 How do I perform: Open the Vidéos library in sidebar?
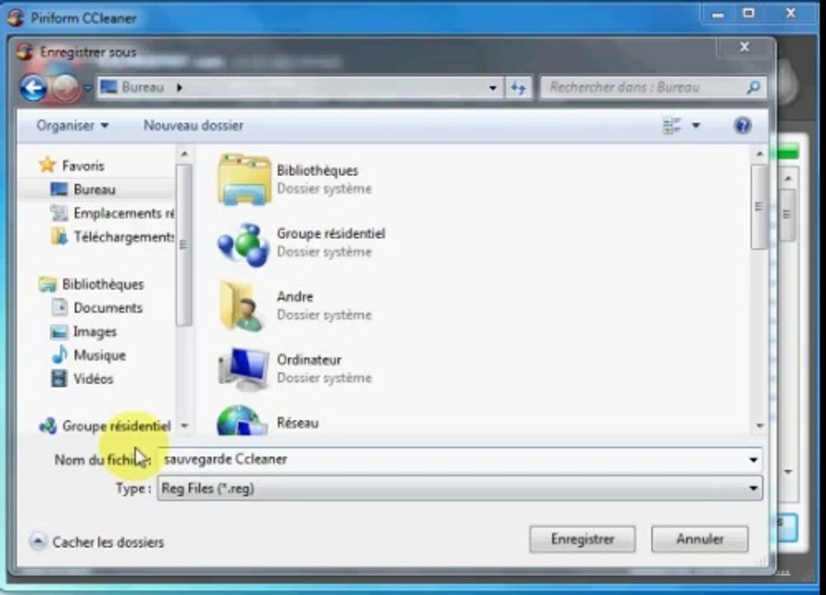click(x=93, y=379)
